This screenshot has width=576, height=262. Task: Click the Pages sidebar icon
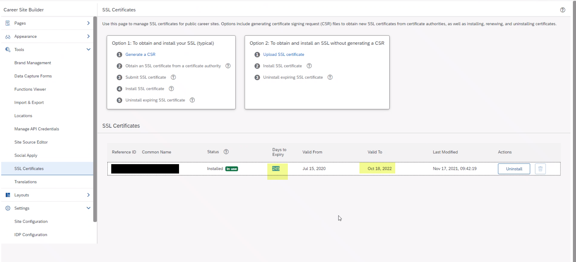point(8,23)
